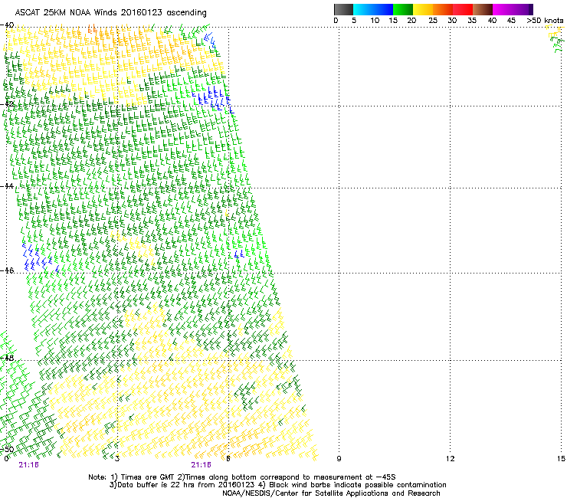Screen dimensions: 567x498
Task: Click the 'Data buffer is 22 hrs' note line
Action: [x=277, y=485]
